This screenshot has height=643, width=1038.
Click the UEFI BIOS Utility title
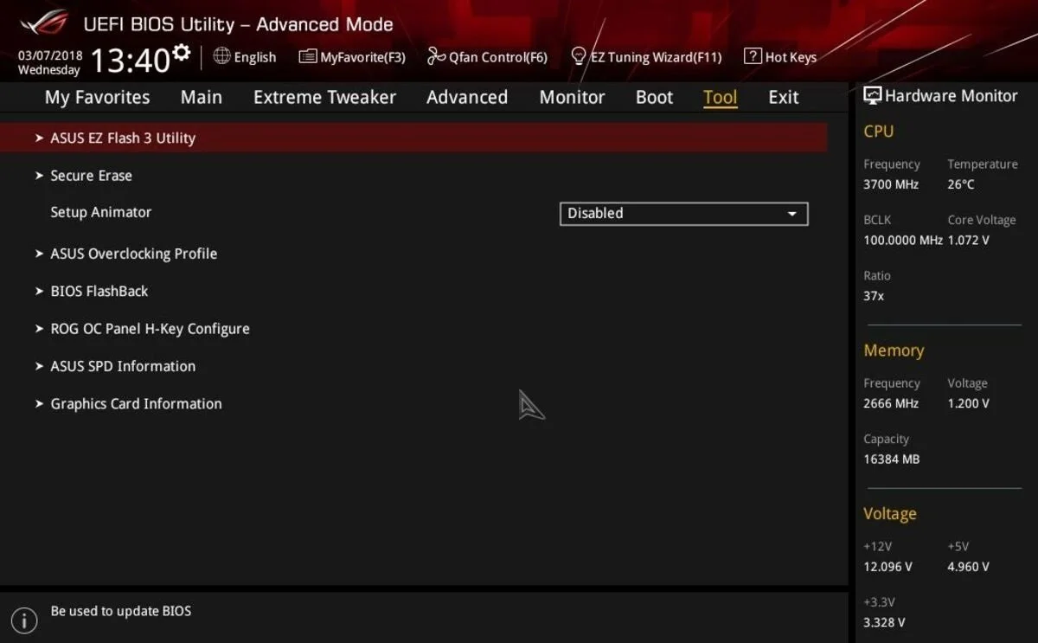click(238, 24)
